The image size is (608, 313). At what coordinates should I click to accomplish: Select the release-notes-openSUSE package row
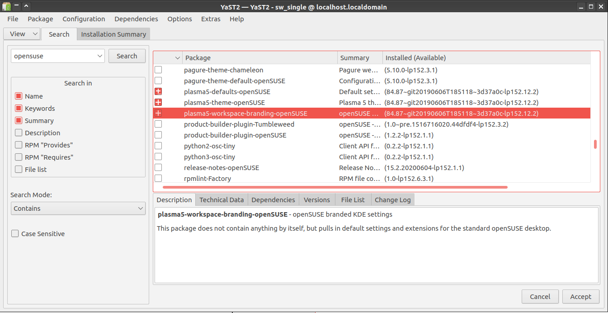click(x=372, y=168)
